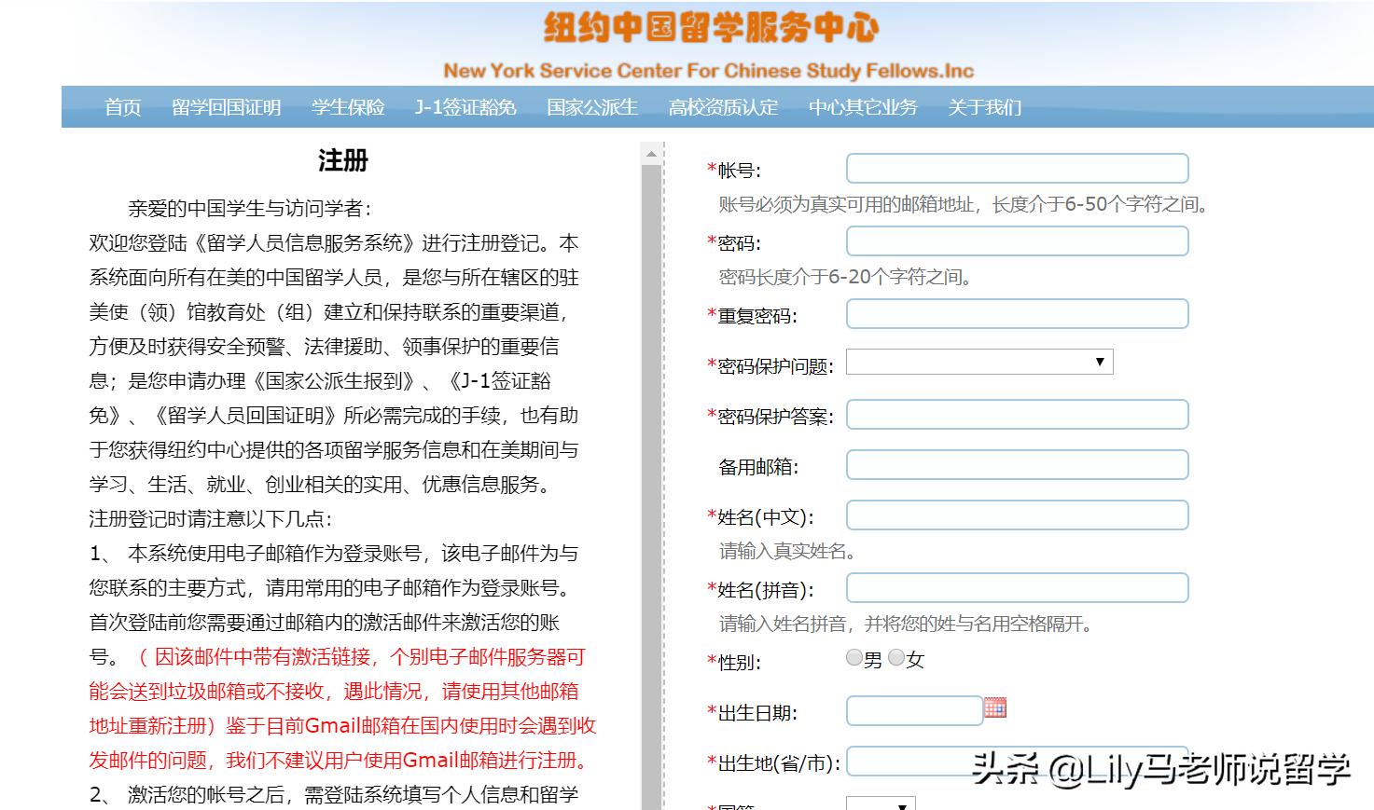Open the 国家公派生 section
This screenshot has height=810, width=1374.
590,107
